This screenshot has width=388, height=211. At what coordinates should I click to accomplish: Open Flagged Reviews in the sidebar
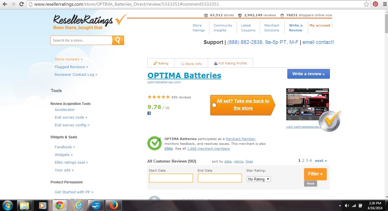71,67
